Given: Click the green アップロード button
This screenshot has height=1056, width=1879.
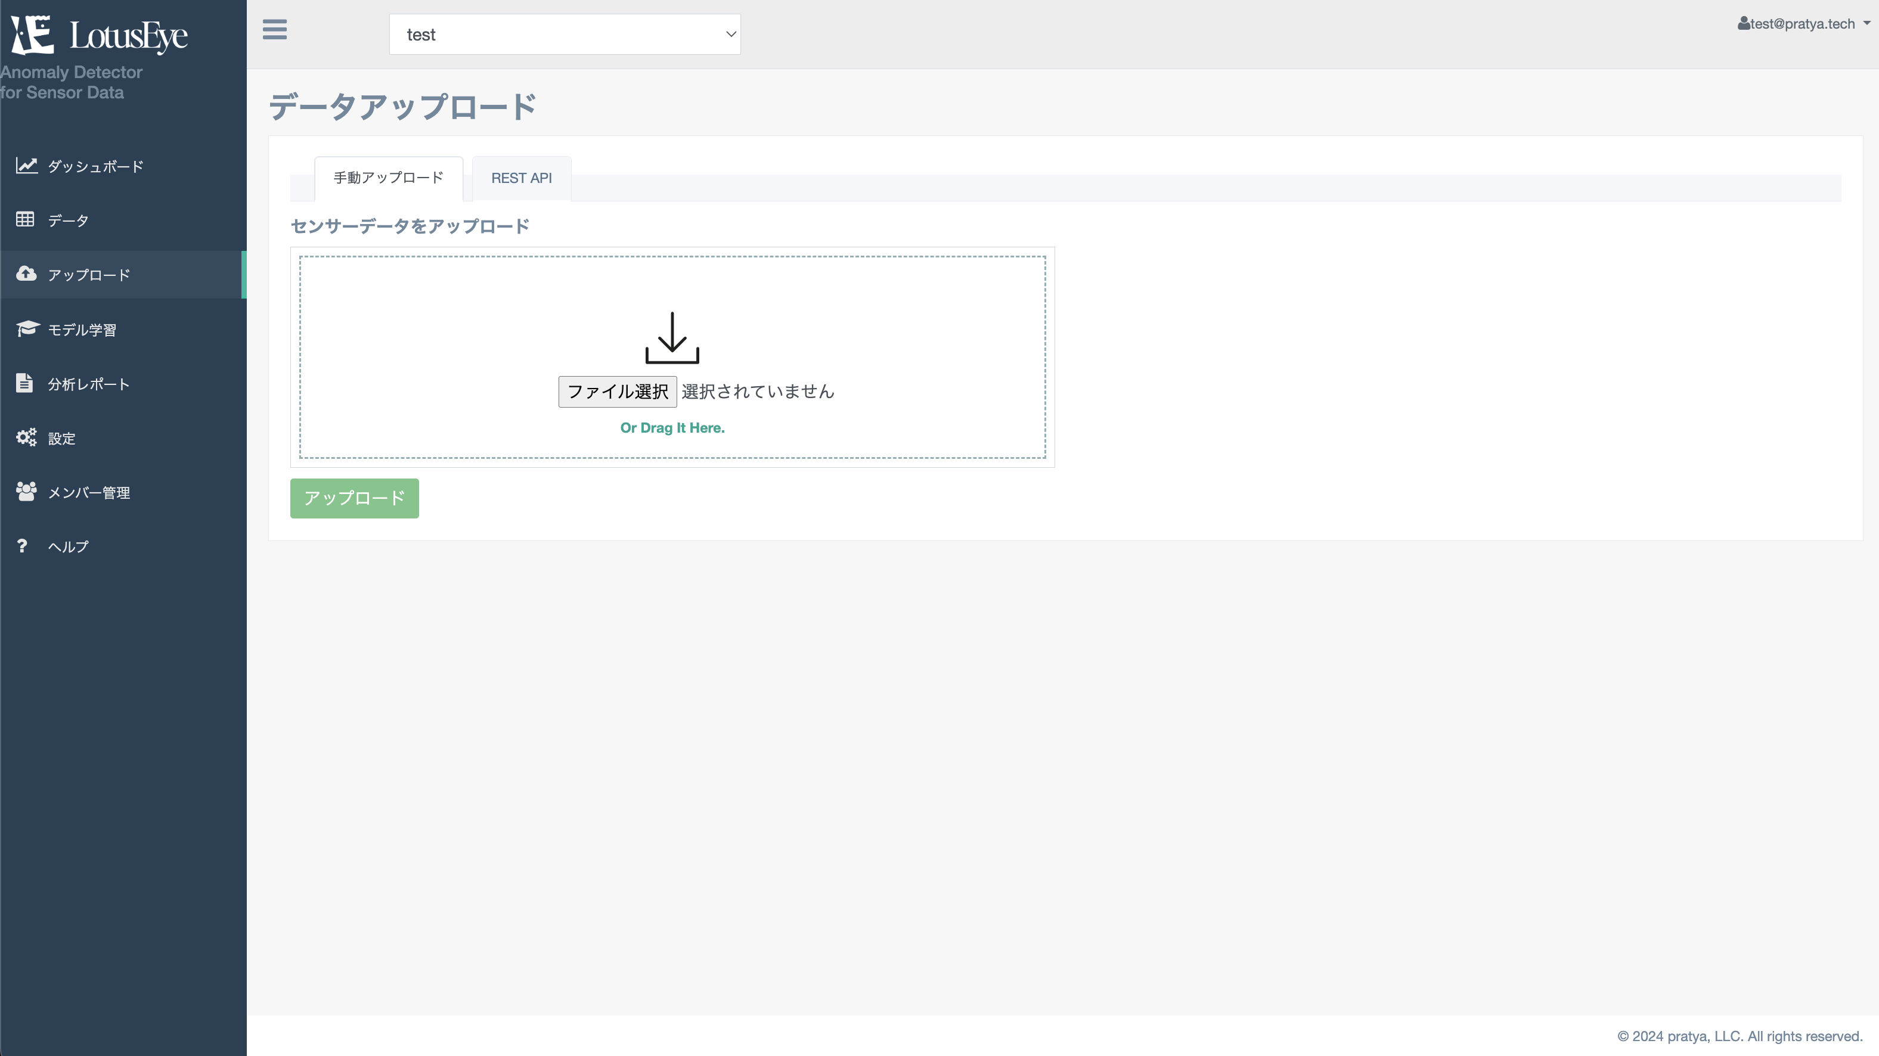Looking at the screenshot, I should coord(355,498).
